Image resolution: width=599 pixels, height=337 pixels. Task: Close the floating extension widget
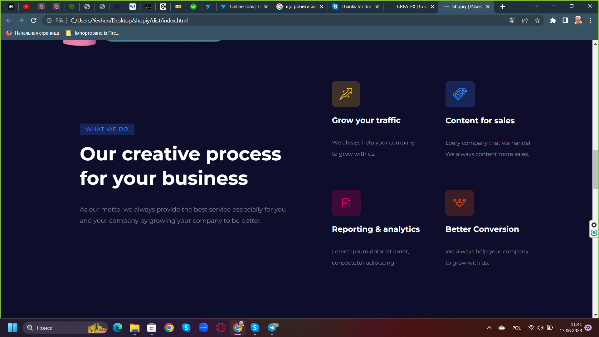tap(594, 225)
